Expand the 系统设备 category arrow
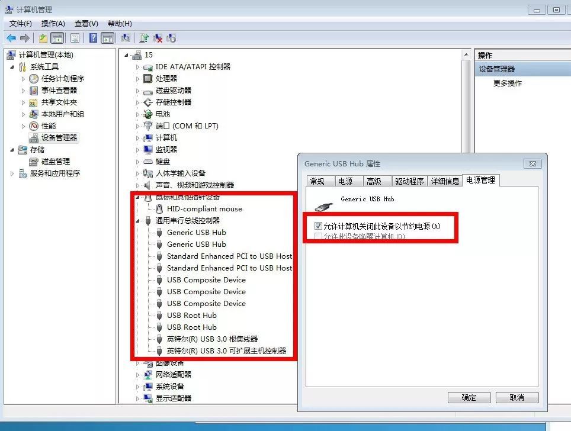This screenshot has height=431, width=571. point(137,387)
